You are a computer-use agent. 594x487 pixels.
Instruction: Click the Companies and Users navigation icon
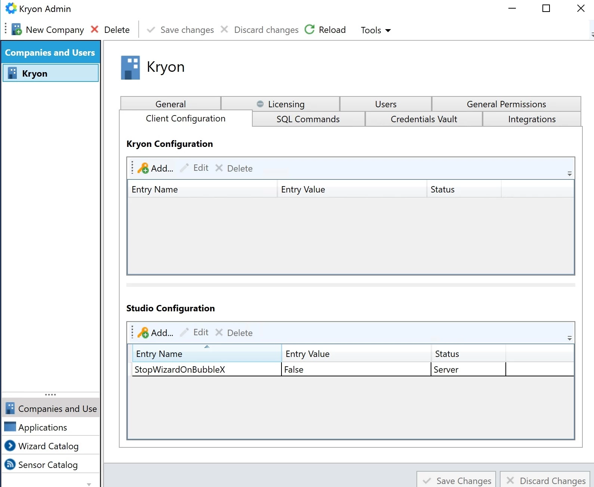[x=10, y=408]
